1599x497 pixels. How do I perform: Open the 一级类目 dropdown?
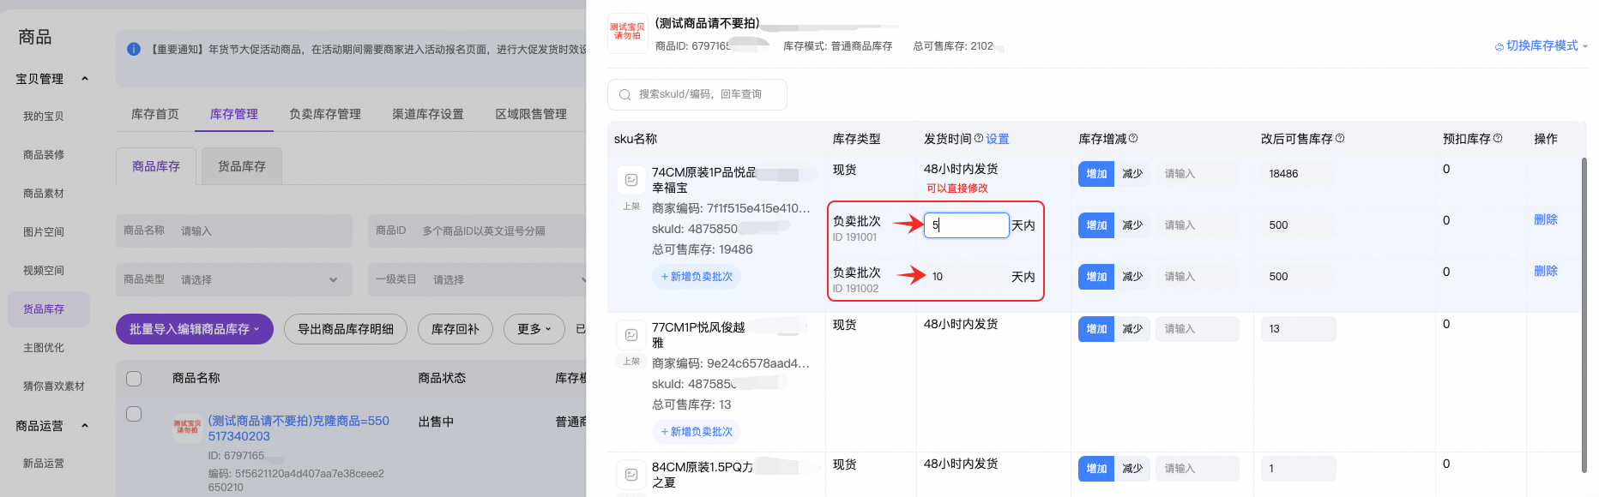478,279
